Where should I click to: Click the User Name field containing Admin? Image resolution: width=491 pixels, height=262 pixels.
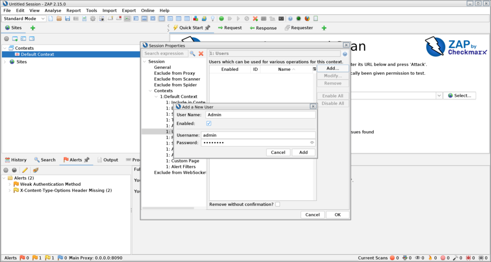(x=260, y=115)
